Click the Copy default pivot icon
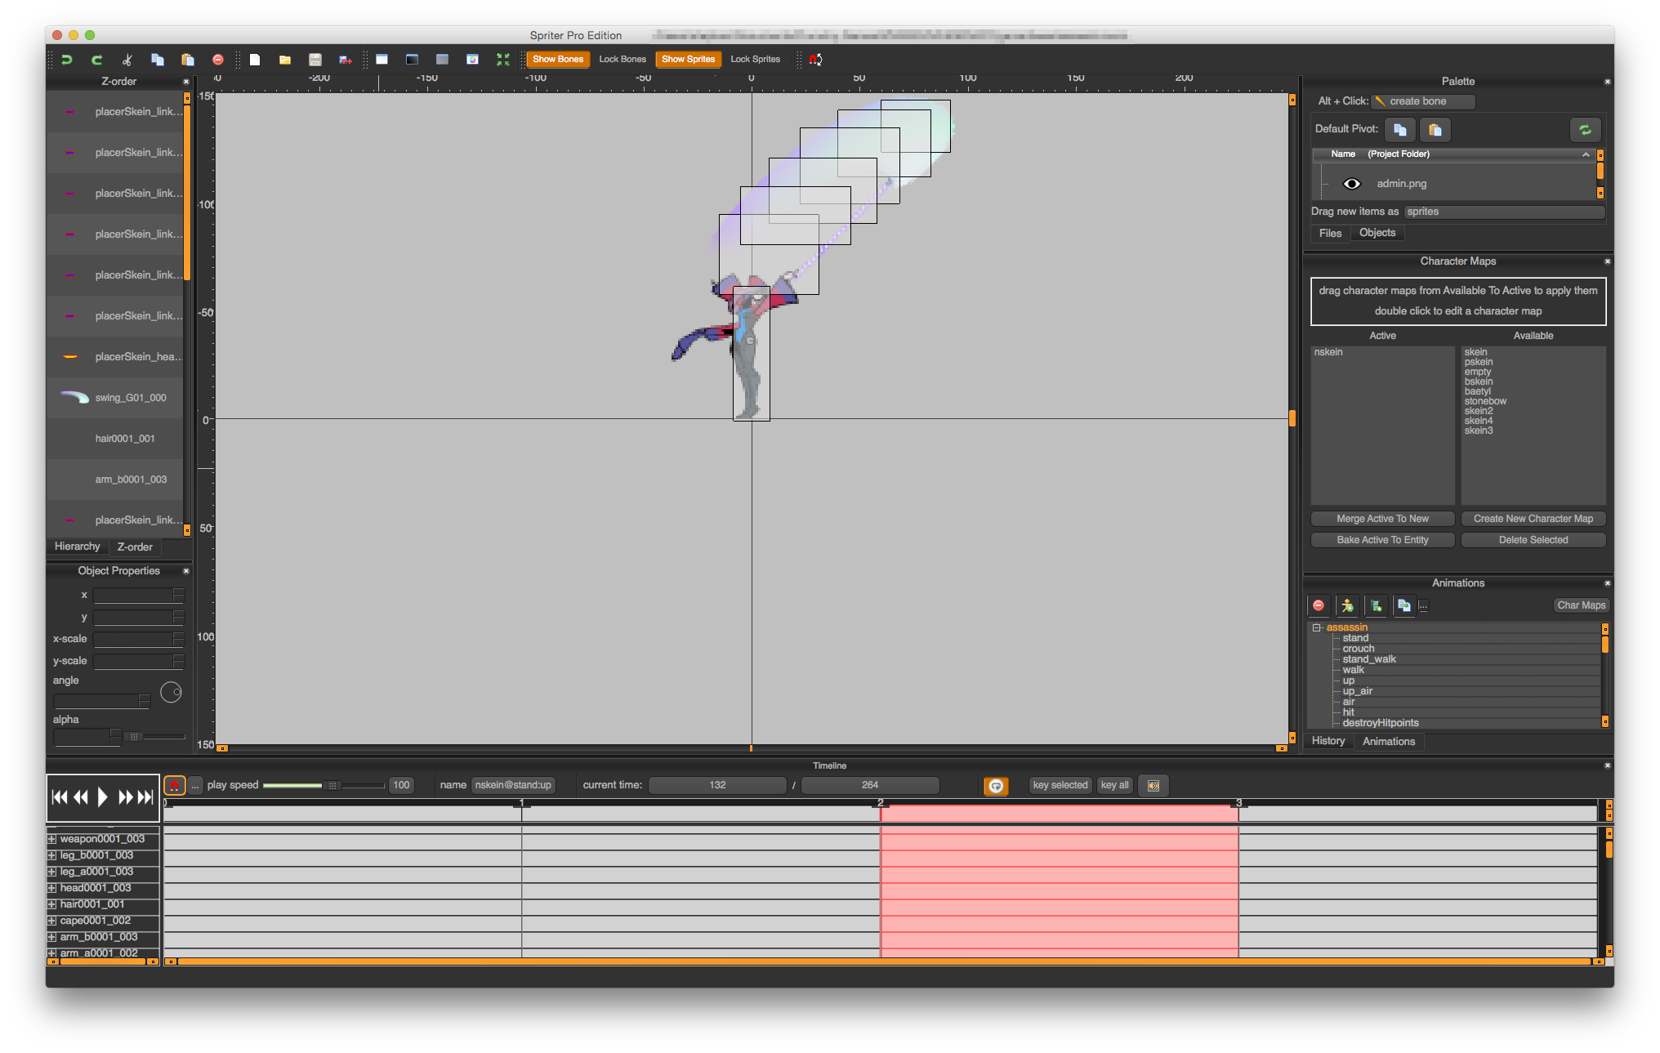 (1400, 130)
